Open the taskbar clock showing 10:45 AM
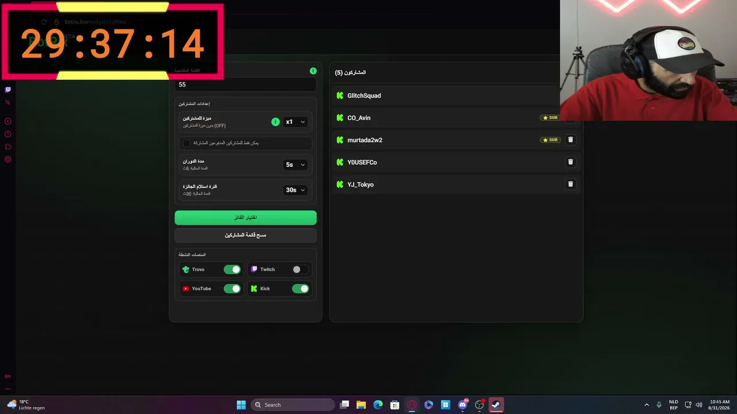Viewport: 737px width, 414px height. point(720,405)
